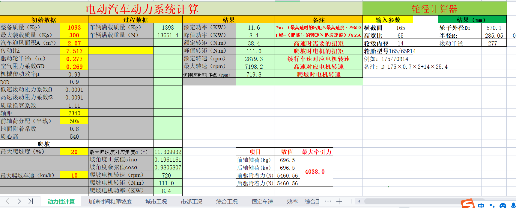Click the 轮径计算器 header
Image resolution: width=516 pixels, height=208 pixels.
coord(434,9)
